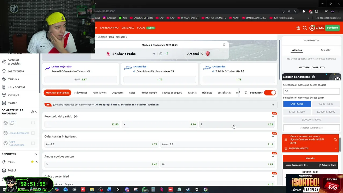Click the browser zoom magnifier icon
This screenshot has width=343, height=193.
(x=289, y=11)
